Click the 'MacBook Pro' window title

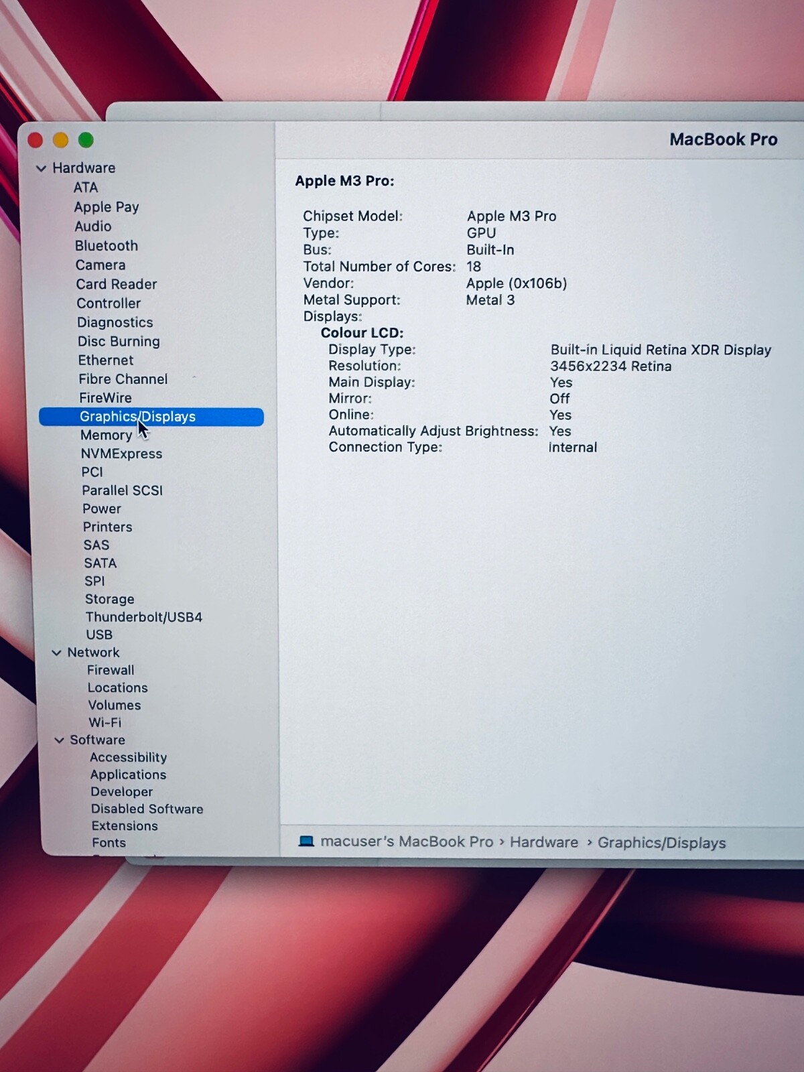pos(724,139)
